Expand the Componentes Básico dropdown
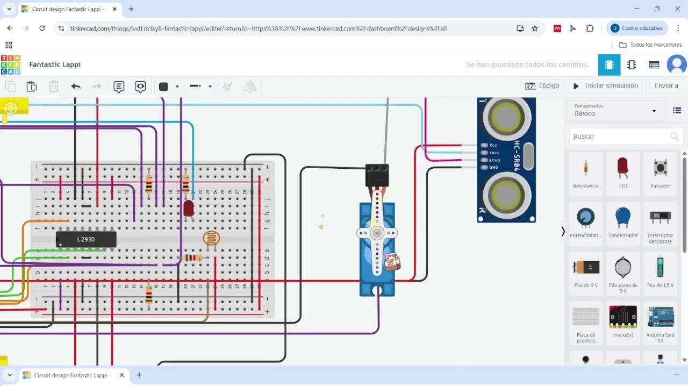This screenshot has width=688, height=387. coord(615,110)
